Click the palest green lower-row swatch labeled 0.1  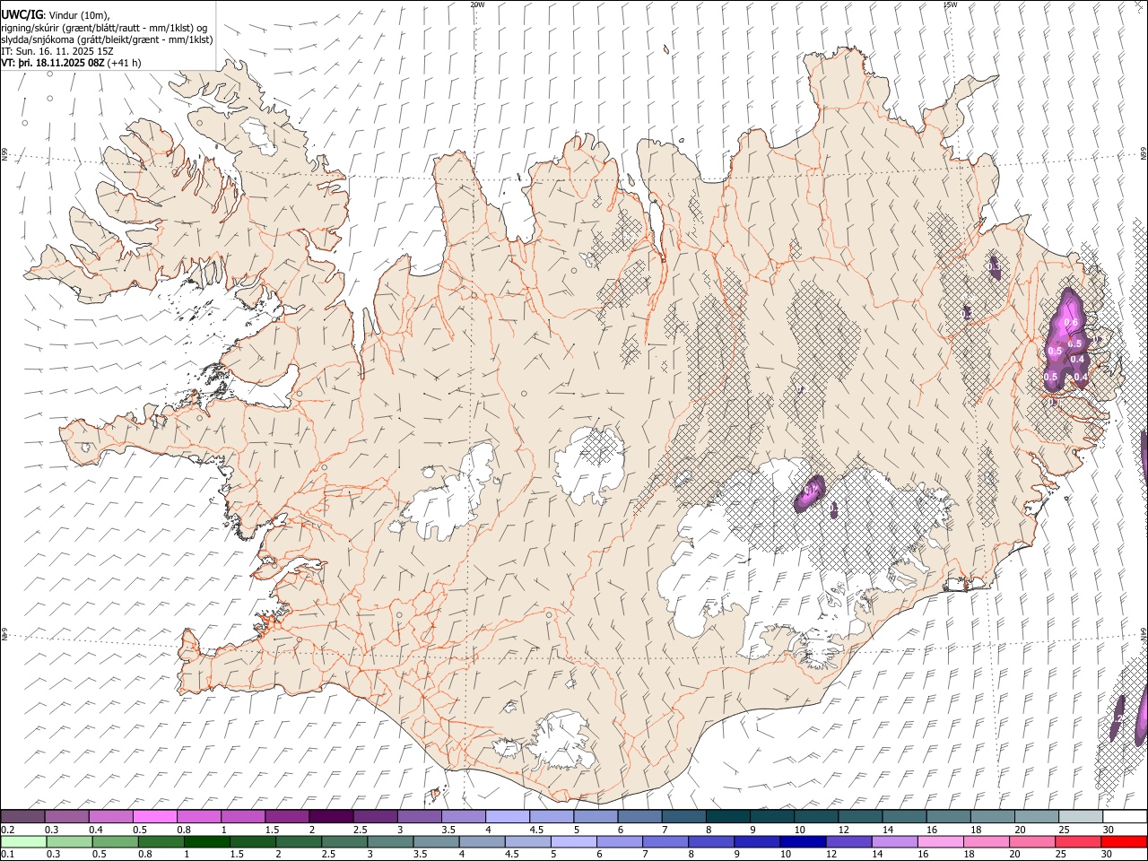(x=24, y=841)
